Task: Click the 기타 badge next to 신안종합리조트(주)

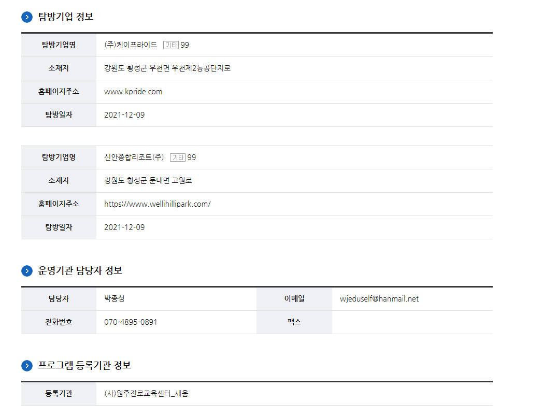Action: click(x=178, y=157)
